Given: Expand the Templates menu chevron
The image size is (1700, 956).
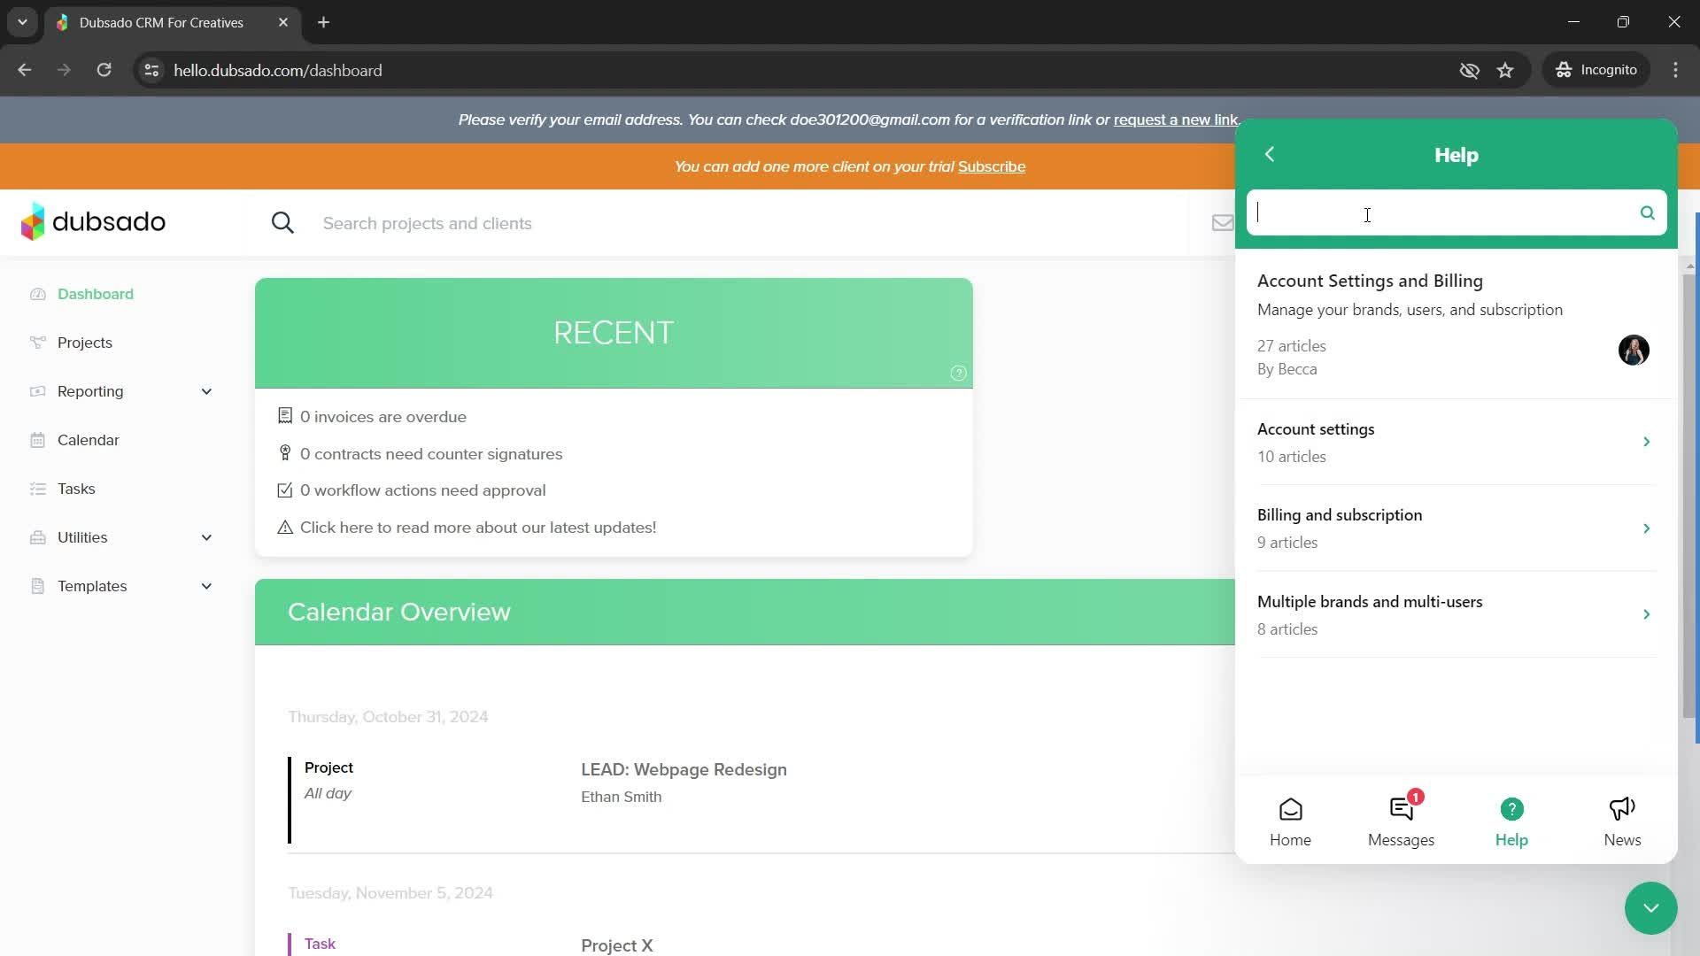Looking at the screenshot, I should click(206, 587).
